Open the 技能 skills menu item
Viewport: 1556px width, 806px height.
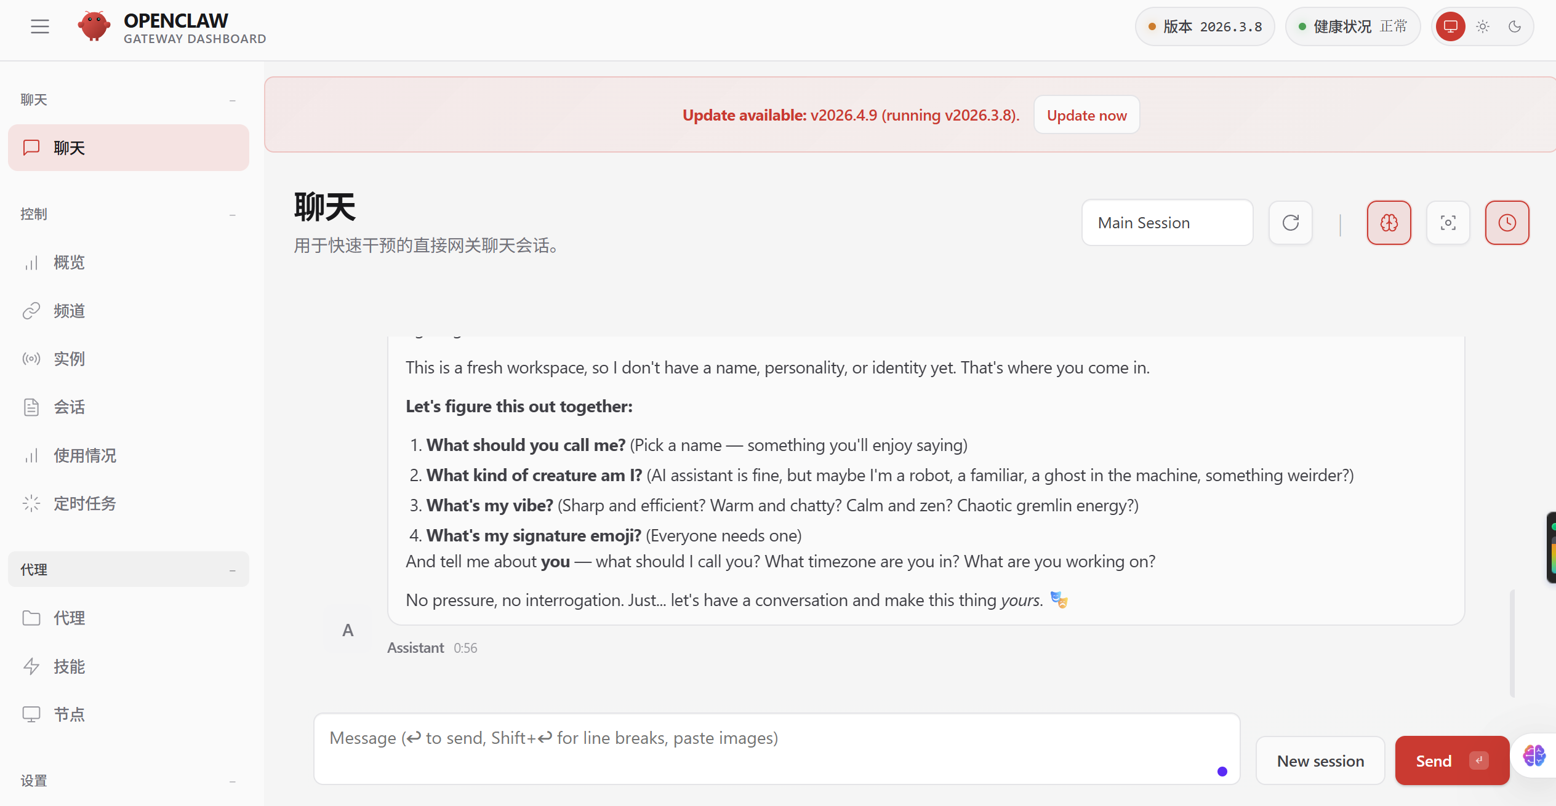pyautogui.click(x=69, y=666)
